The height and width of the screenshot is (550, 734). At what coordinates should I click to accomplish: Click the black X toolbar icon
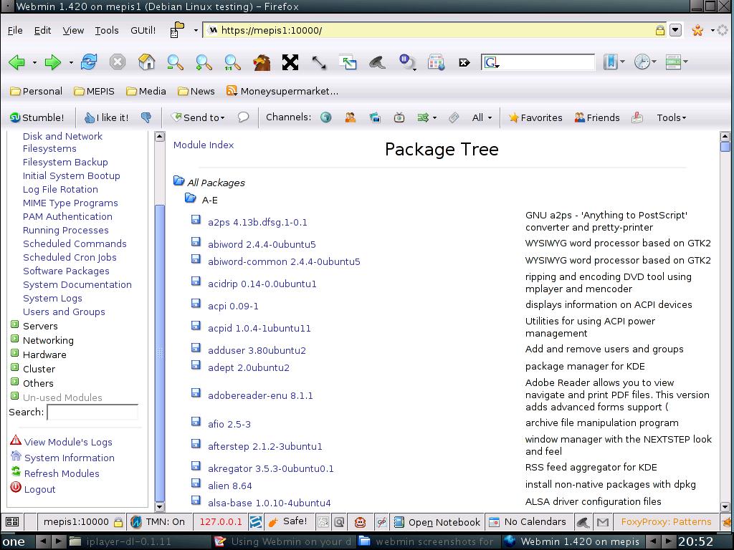[x=290, y=62]
